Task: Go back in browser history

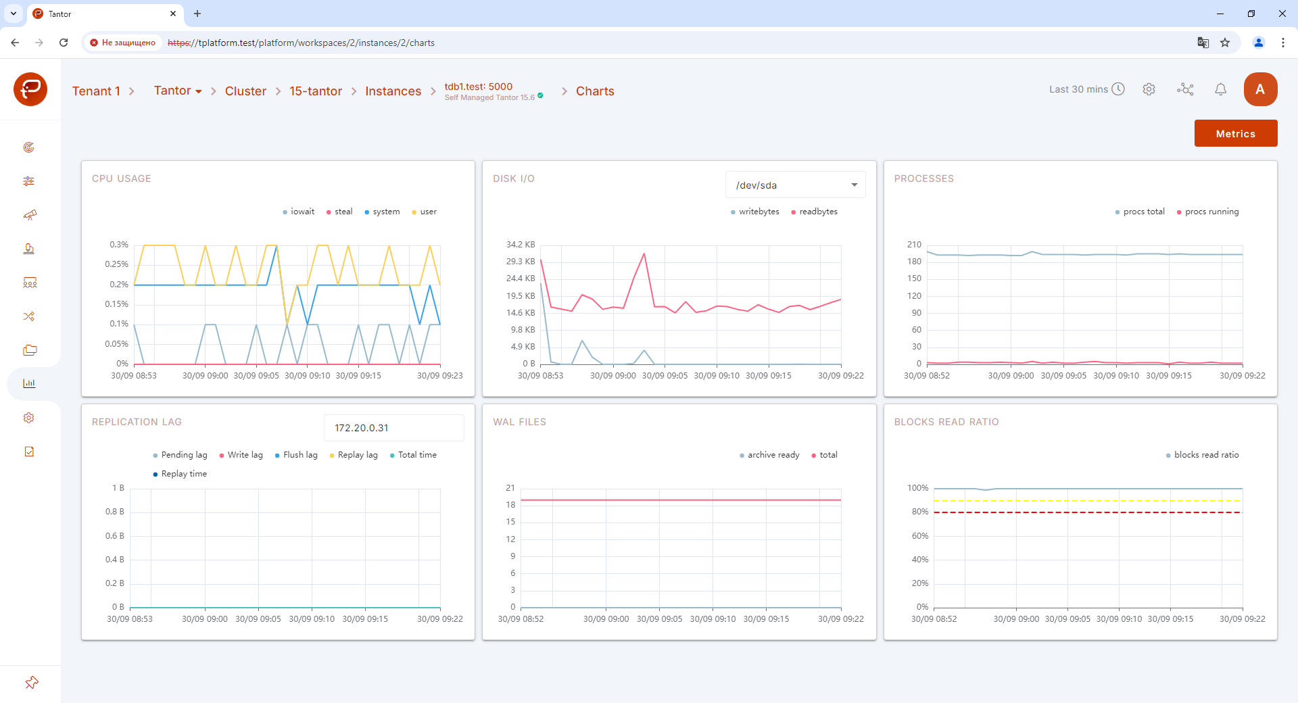Action: (15, 43)
